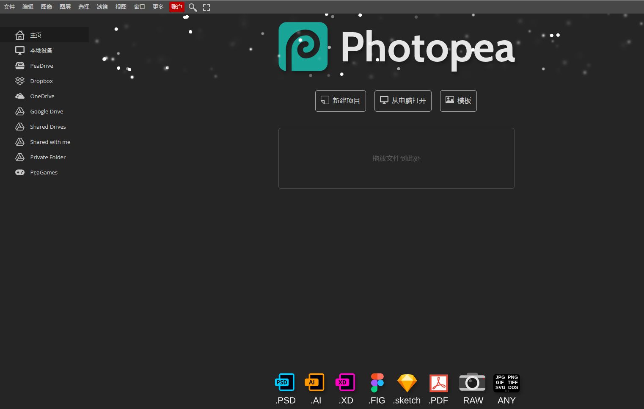Open the 窗口 menu
The image size is (644, 409).
tap(140, 7)
